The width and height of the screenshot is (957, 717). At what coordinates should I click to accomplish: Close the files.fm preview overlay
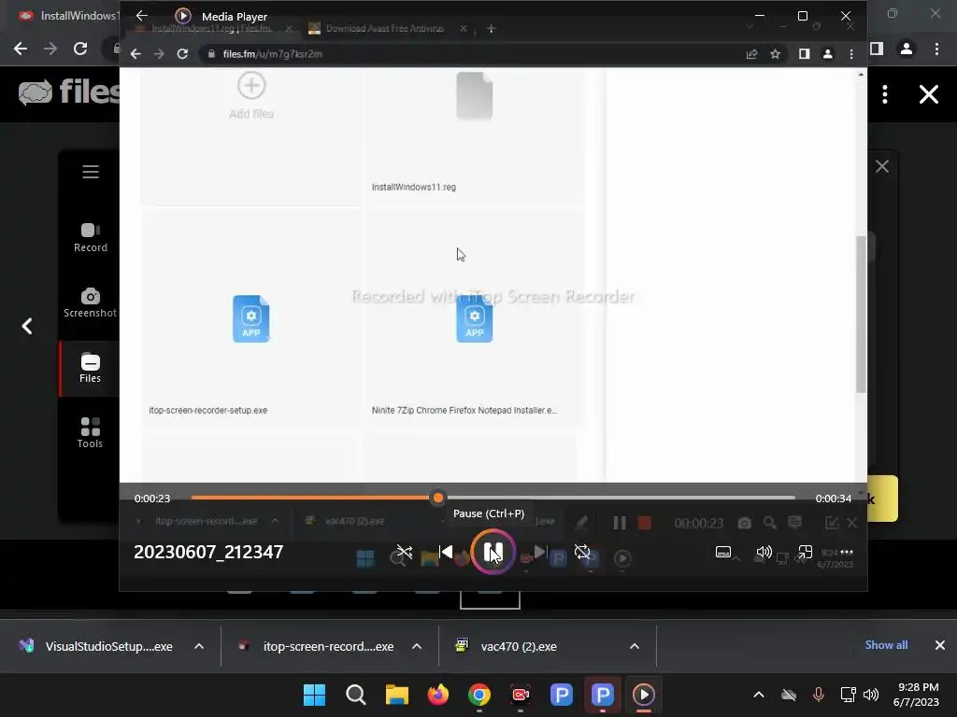[929, 94]
